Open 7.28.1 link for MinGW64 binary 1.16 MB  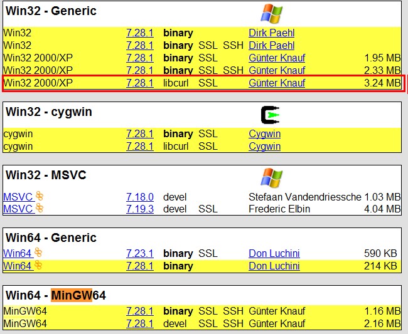point(140,311)
